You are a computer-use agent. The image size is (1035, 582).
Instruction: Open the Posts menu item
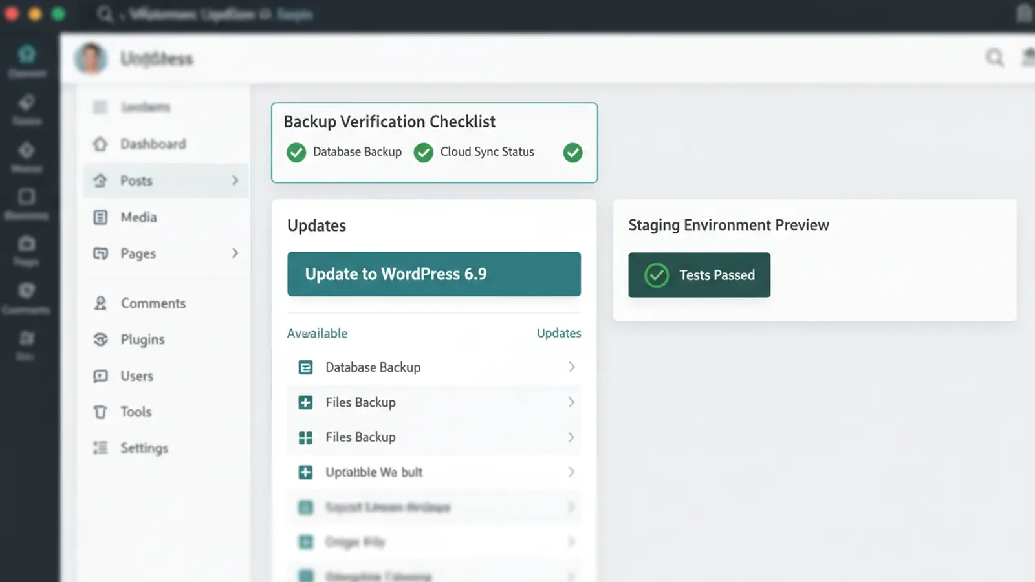(166, 180)
